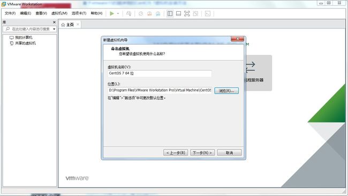Open the library search filter dropdown

(x=54, y=29)
